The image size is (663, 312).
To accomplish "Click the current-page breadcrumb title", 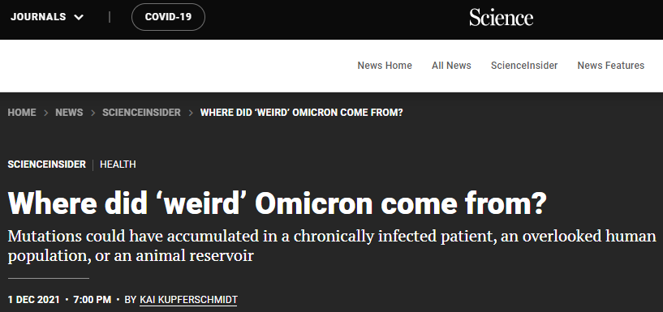I will tap(302, 113).
